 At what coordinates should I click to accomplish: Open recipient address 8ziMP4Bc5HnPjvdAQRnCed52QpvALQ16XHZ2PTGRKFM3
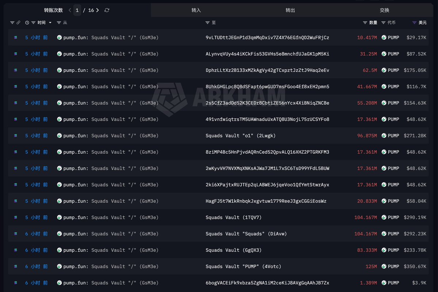[267, 152]
